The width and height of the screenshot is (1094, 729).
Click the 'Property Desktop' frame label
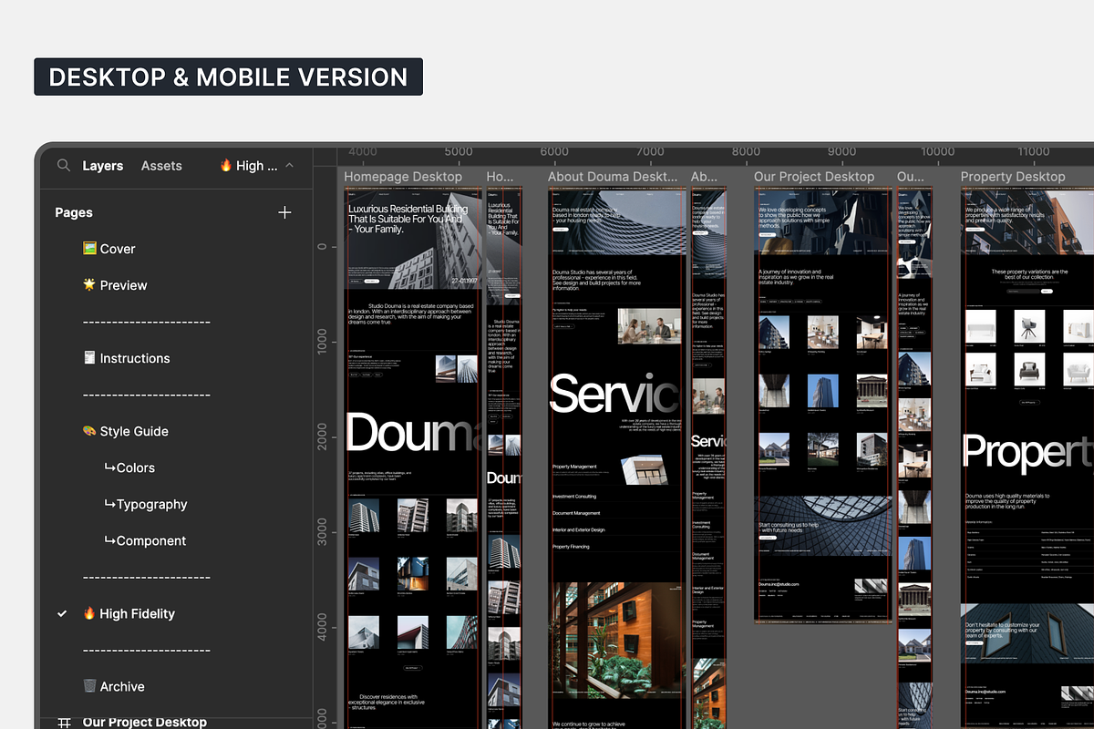coord(1013,177)
